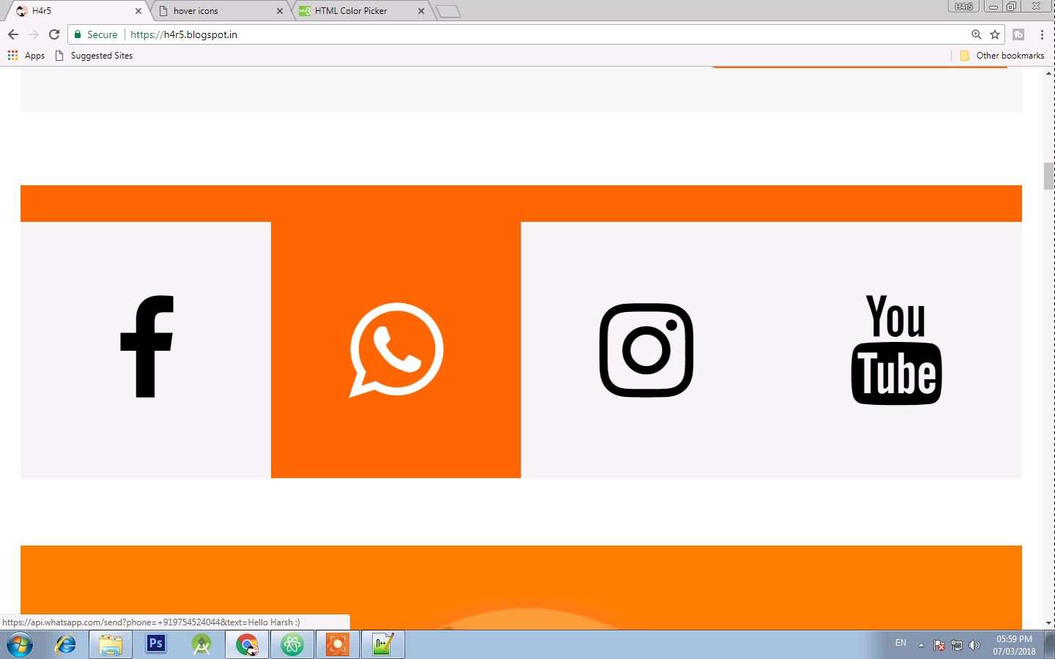This screenshot has width=1055, height=659.
Task: Open the YouTube icon link
Action: pos(896,349)
